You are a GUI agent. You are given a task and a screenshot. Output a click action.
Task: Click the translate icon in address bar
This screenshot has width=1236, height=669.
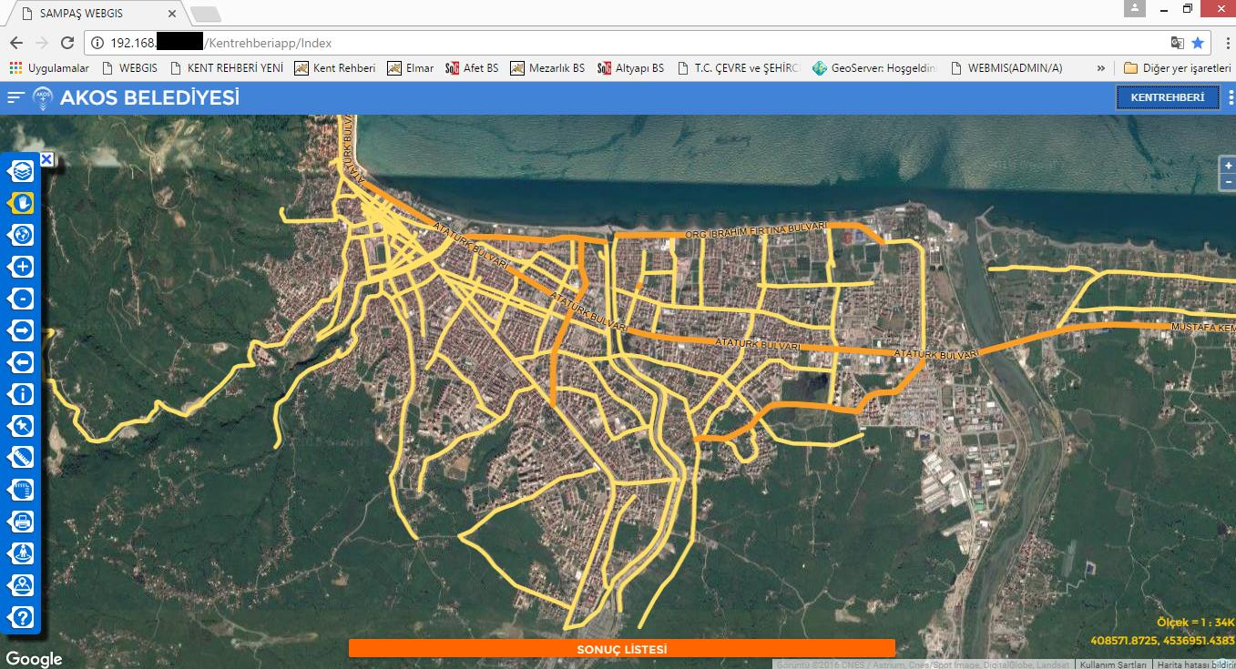point(1177,43)
